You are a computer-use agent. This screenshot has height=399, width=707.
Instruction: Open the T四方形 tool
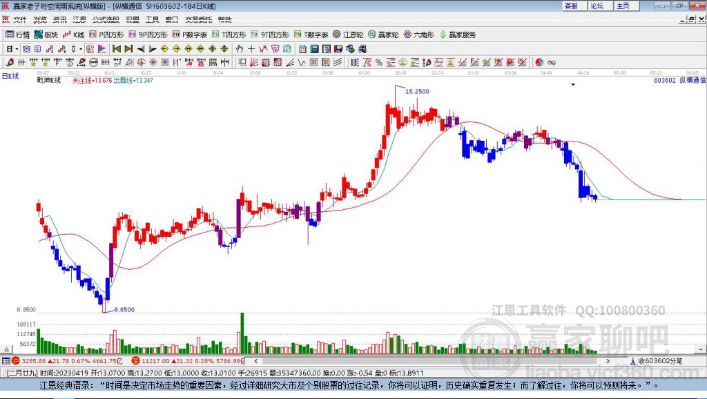pyautogui.click(x=229, y=35)
